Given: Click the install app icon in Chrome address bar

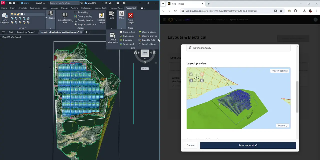Looking at the screenshot, I should point(276,11).
